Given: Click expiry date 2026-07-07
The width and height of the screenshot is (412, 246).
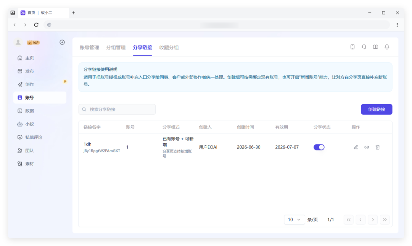Looking at the screenshot, I should click(287, 147).
